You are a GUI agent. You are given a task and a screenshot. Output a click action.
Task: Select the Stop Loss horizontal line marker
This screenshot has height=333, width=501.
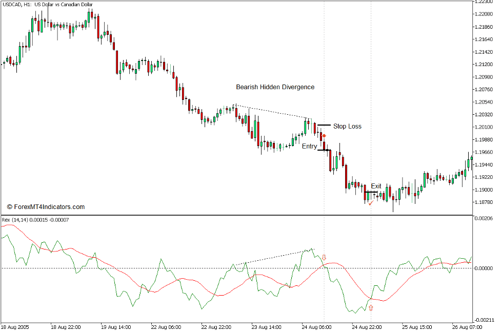(325, 124)
